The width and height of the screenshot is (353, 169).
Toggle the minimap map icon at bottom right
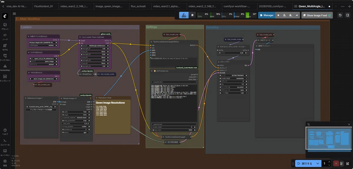coord(342,163)
